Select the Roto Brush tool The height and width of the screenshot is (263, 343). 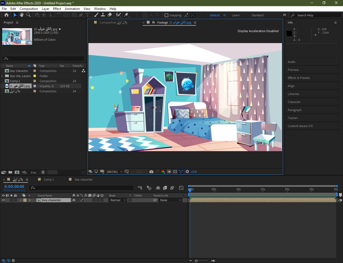pos(118,15)
